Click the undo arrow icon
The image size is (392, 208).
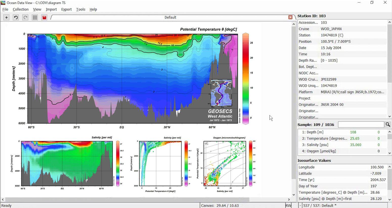[x=16, y=17]
